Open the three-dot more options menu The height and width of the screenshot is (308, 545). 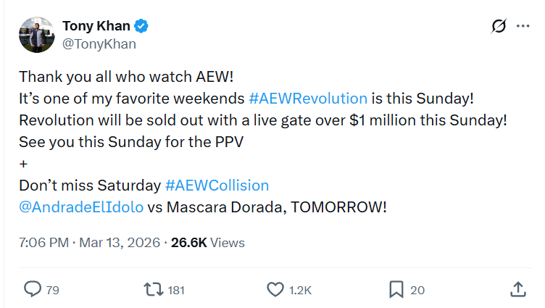(523, 27)
